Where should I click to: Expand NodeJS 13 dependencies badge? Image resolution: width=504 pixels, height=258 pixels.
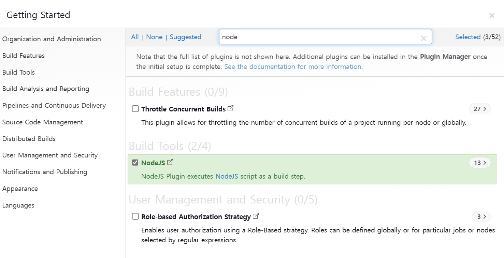pos(479,163)
